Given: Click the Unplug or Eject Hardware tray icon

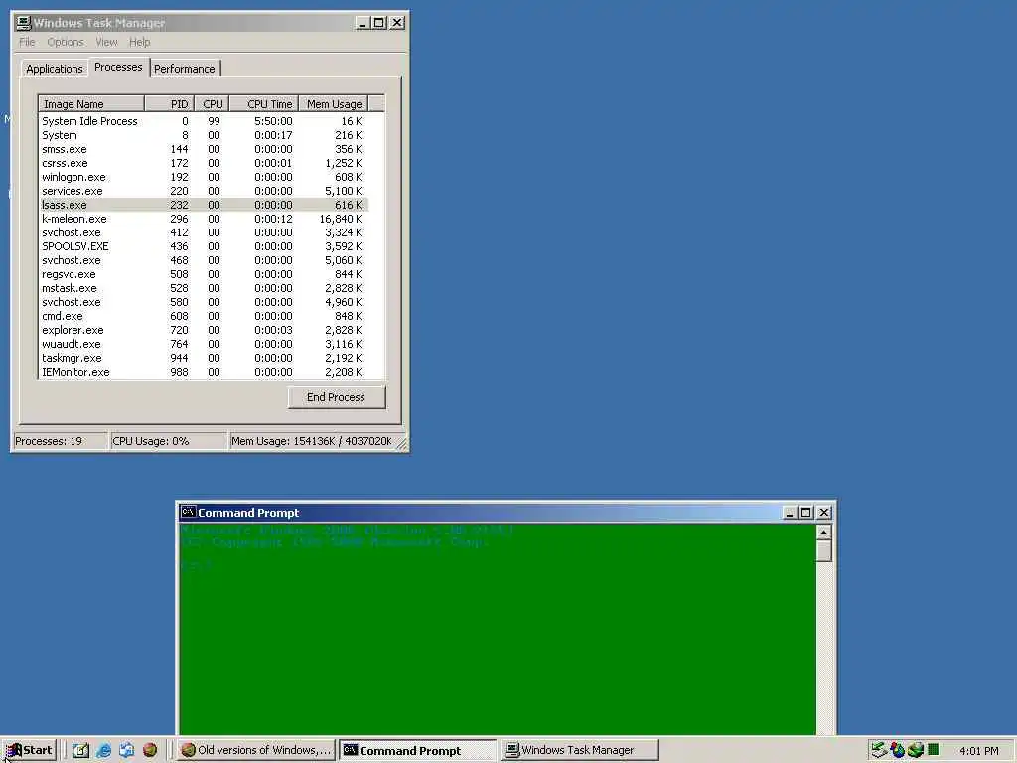Looking at the screenshot, I should coord(878,750).
